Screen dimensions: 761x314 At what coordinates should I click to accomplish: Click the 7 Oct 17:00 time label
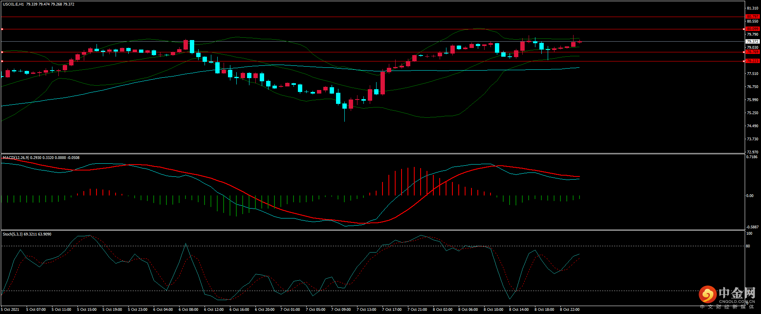pos(392,310)
